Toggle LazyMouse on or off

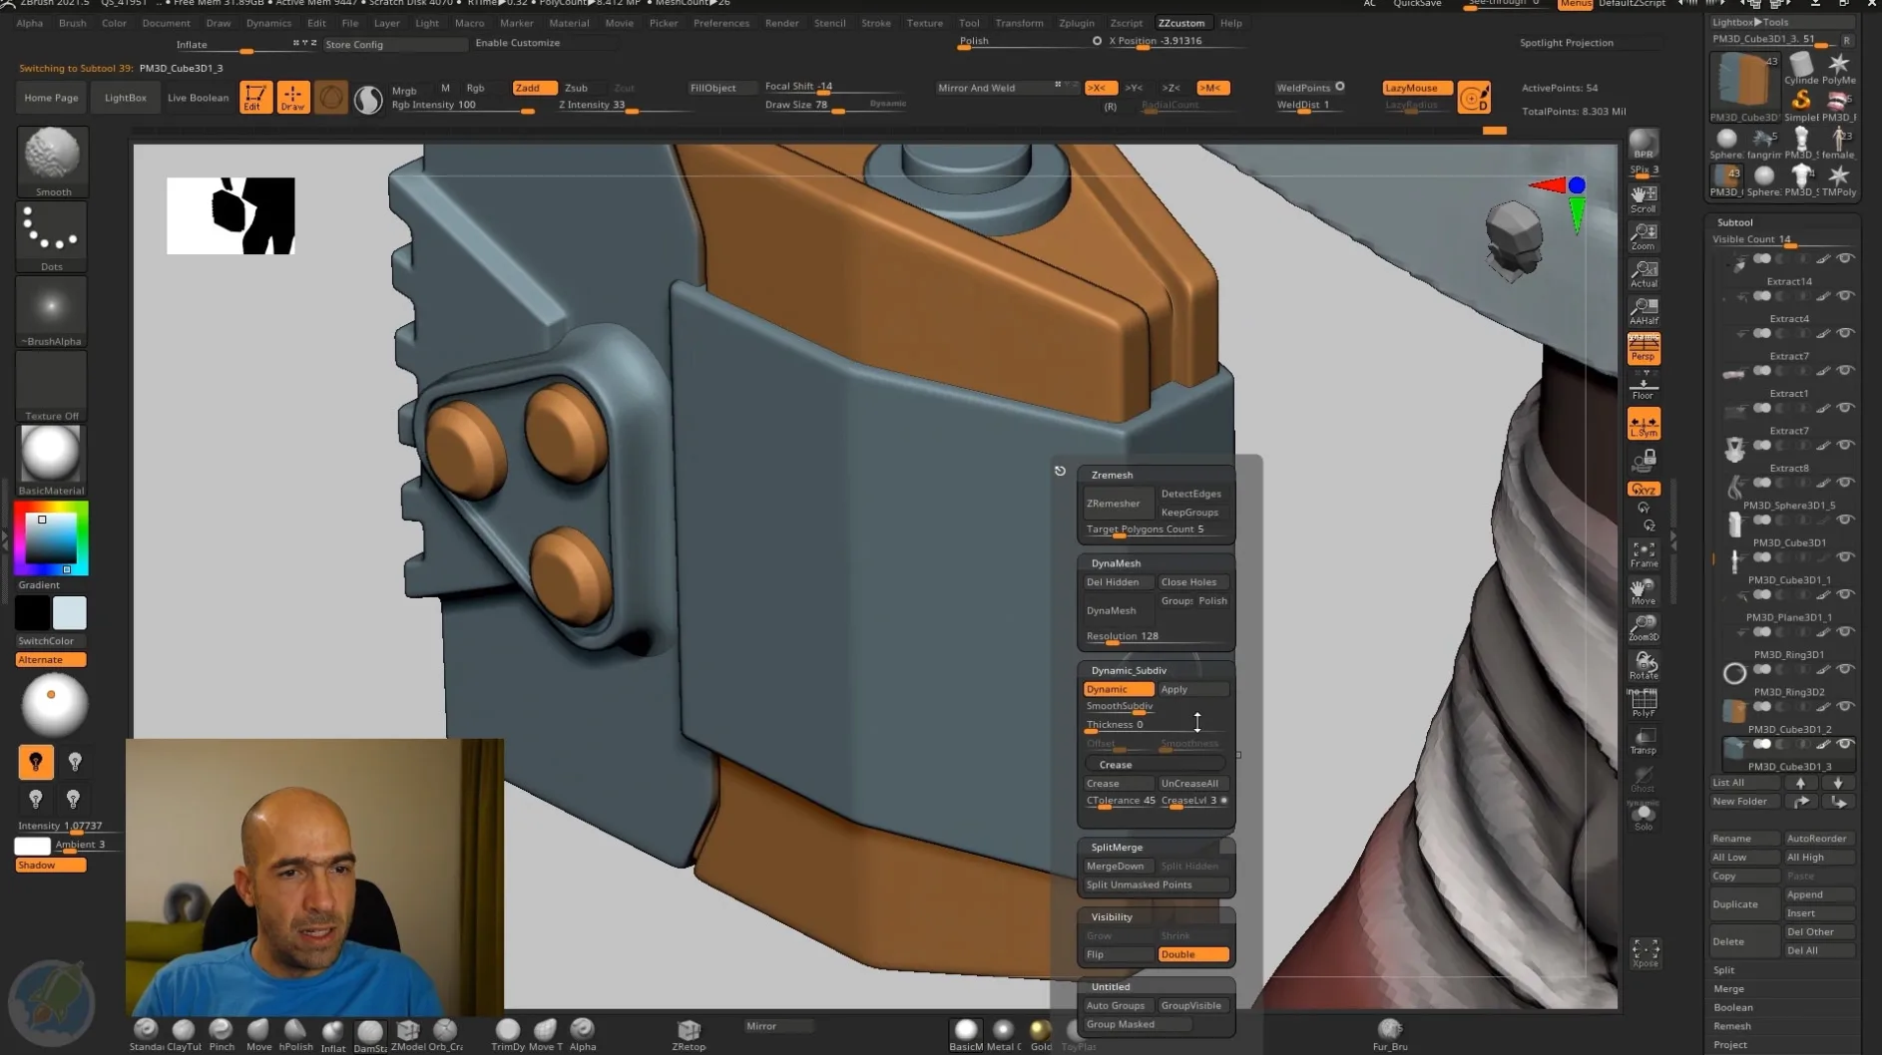click(x=1417, y=88)
